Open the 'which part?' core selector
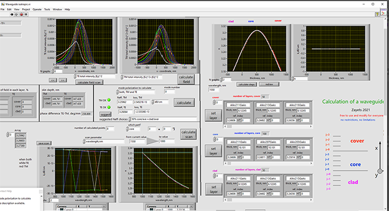This screenshot has height=211, width=389. pyautogui.click(x=134, y=129)
